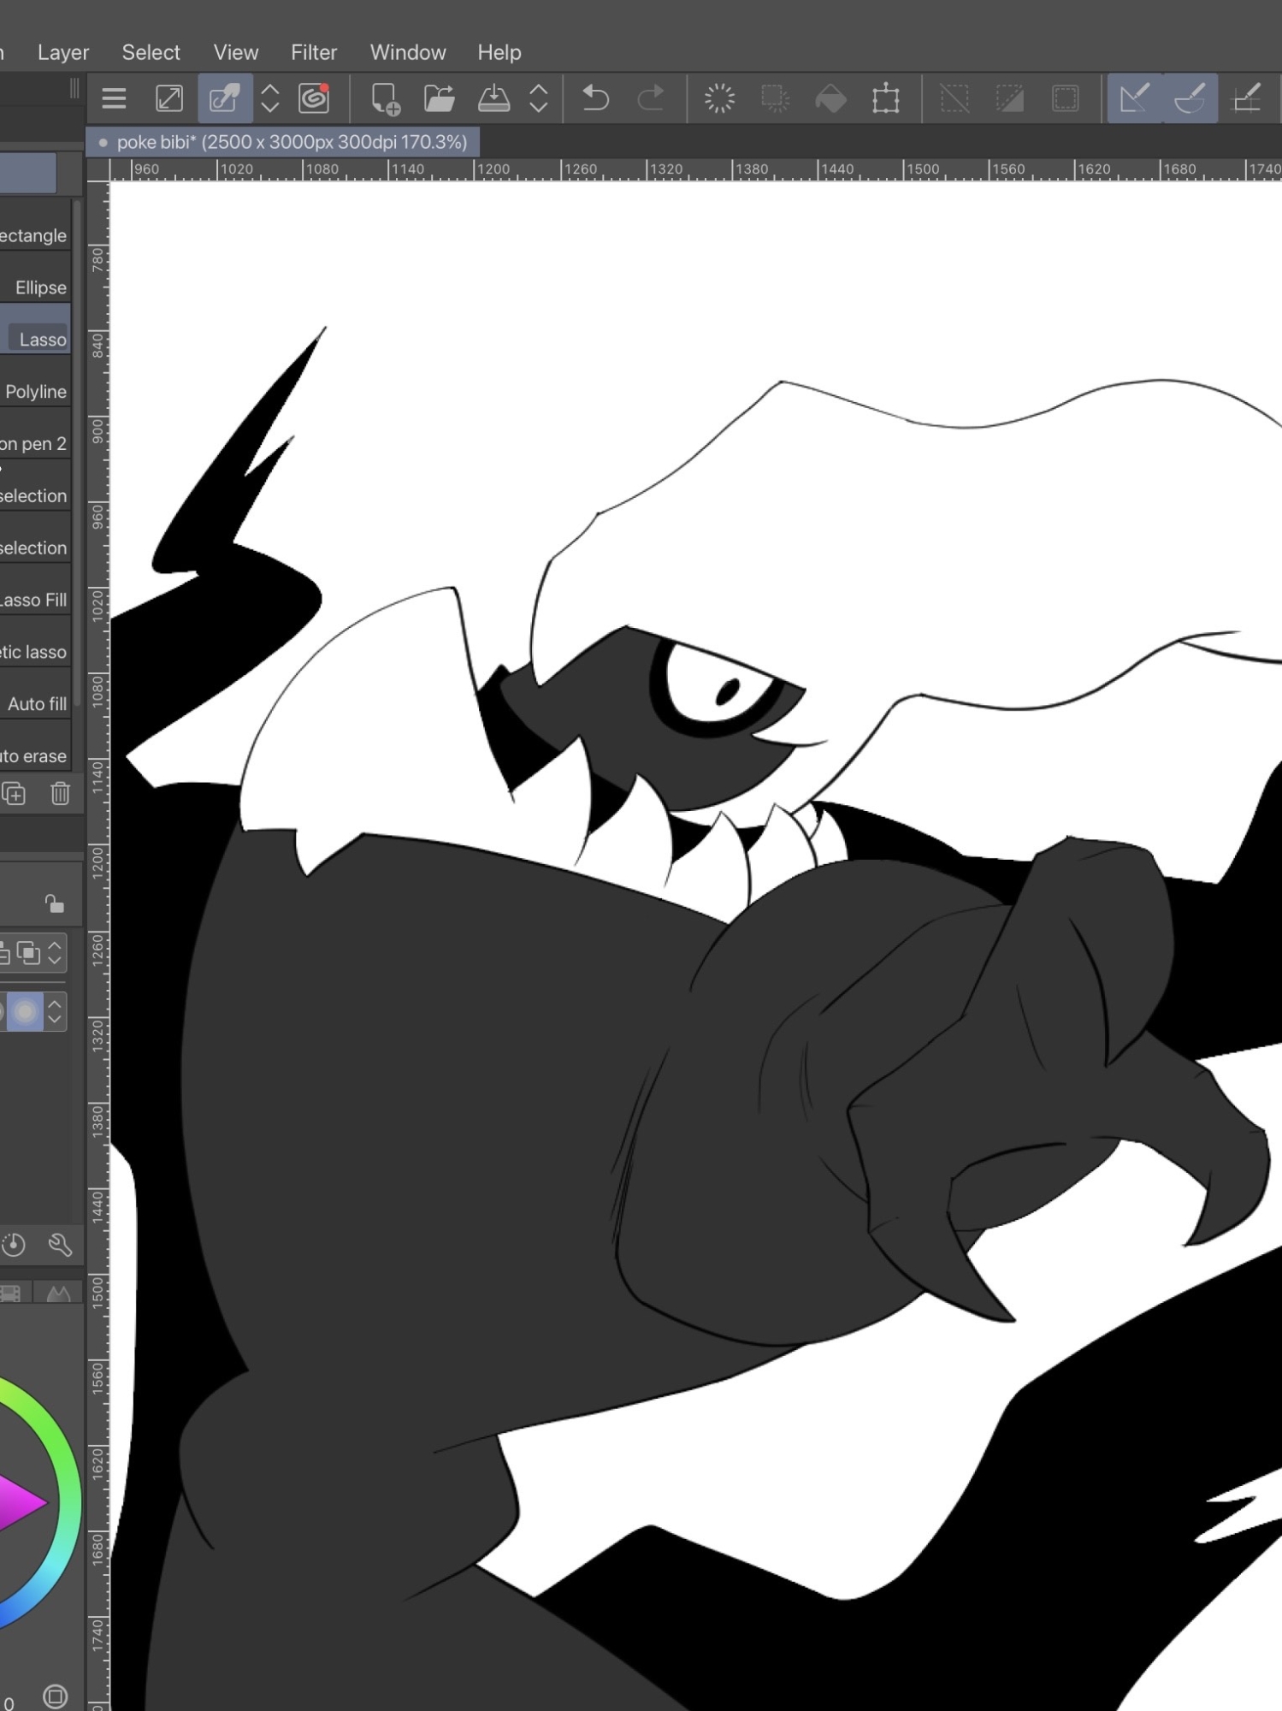1282x1711 pixels.
Task: Select the Polyline sub tool
Action: (35, 392)
